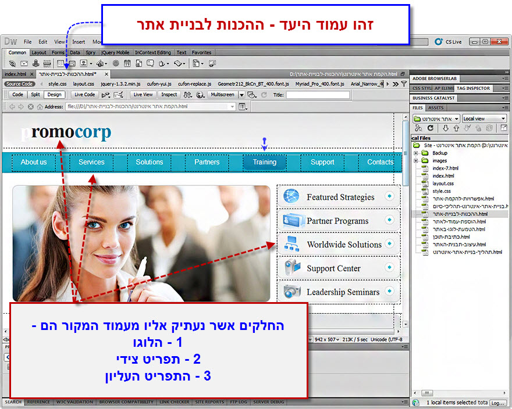The height and width of the screenshot is (409, 512).
Task: Click the Multiscreen button
Action: (x=222, y=95)
